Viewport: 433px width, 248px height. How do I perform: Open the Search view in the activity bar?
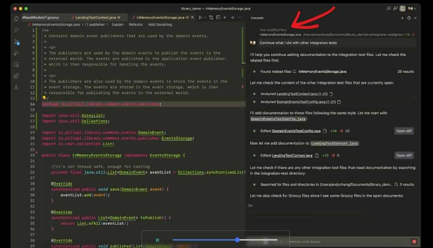(x=16, y=30)
